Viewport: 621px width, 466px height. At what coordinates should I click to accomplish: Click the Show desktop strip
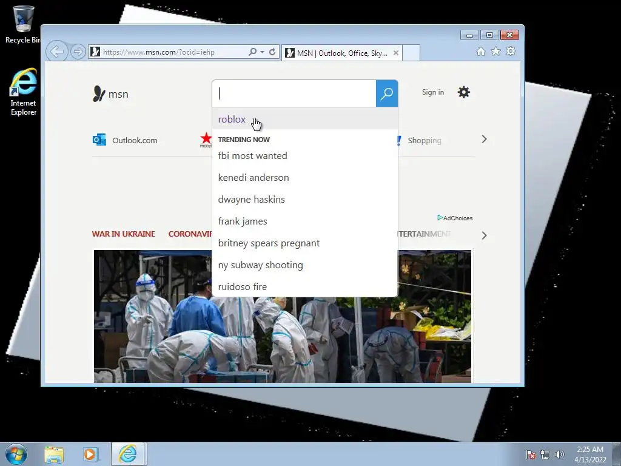tap(617, 454)
